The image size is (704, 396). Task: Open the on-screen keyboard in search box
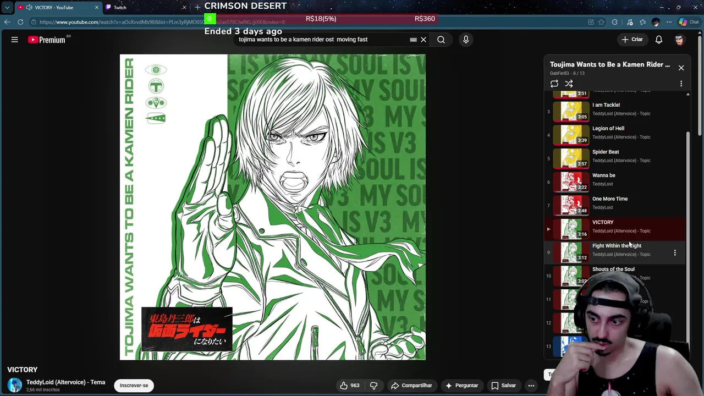coord(413,40)
